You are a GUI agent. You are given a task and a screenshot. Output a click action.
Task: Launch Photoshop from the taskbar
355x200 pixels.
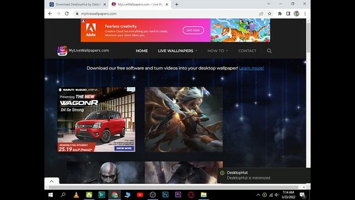165,195
